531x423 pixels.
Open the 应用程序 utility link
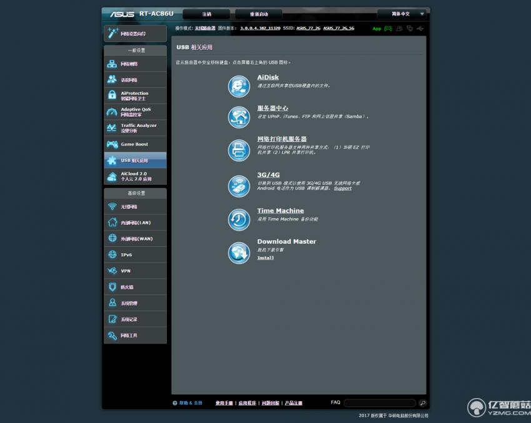click(x=247, y=402)
